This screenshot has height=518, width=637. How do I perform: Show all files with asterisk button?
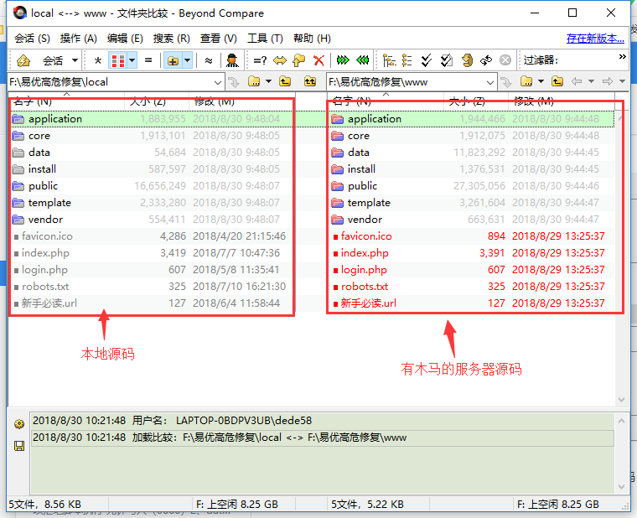coord(97,61)
